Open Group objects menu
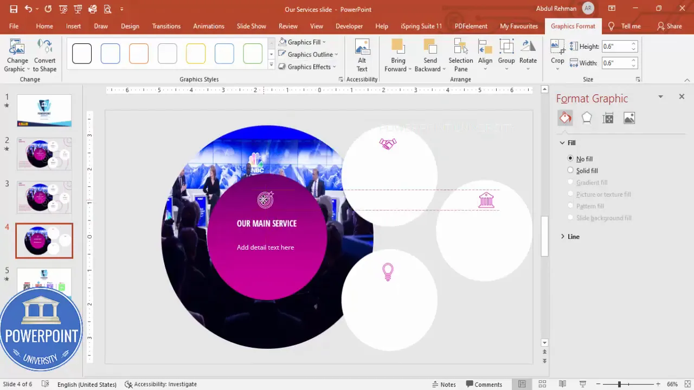Screen dimensions: 694x390 [x=506, y=55]
